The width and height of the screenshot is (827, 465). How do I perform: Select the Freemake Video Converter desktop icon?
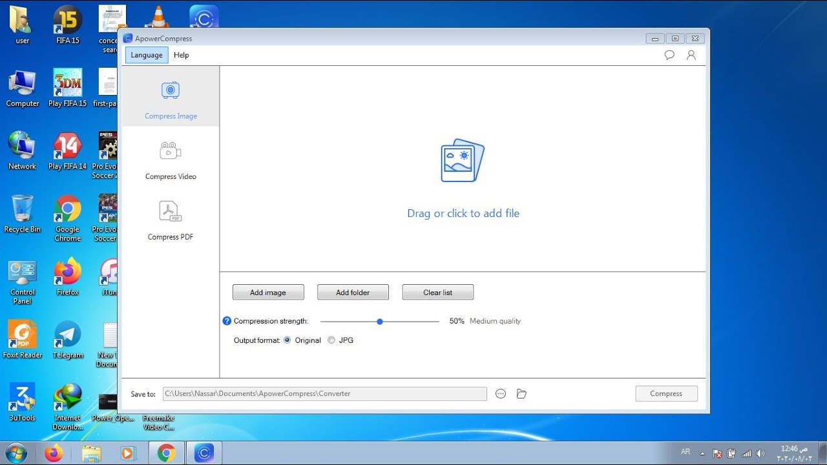pyautogui.click(x=158, y=422)
